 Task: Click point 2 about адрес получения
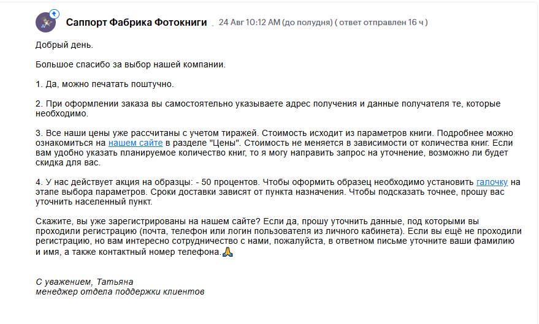[268, 108]
